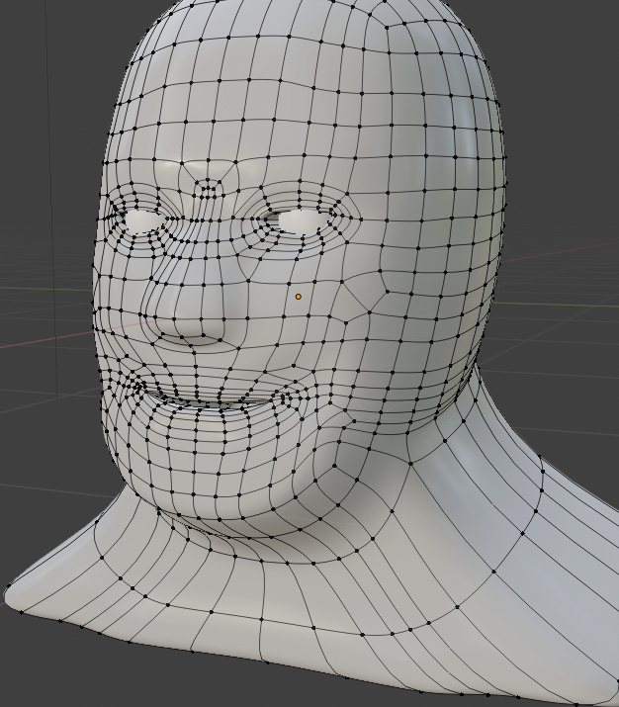This screenshot has width=619, height=707.
Task: Select the orange origin point on the cheek
Action: (x=298, y=297)
